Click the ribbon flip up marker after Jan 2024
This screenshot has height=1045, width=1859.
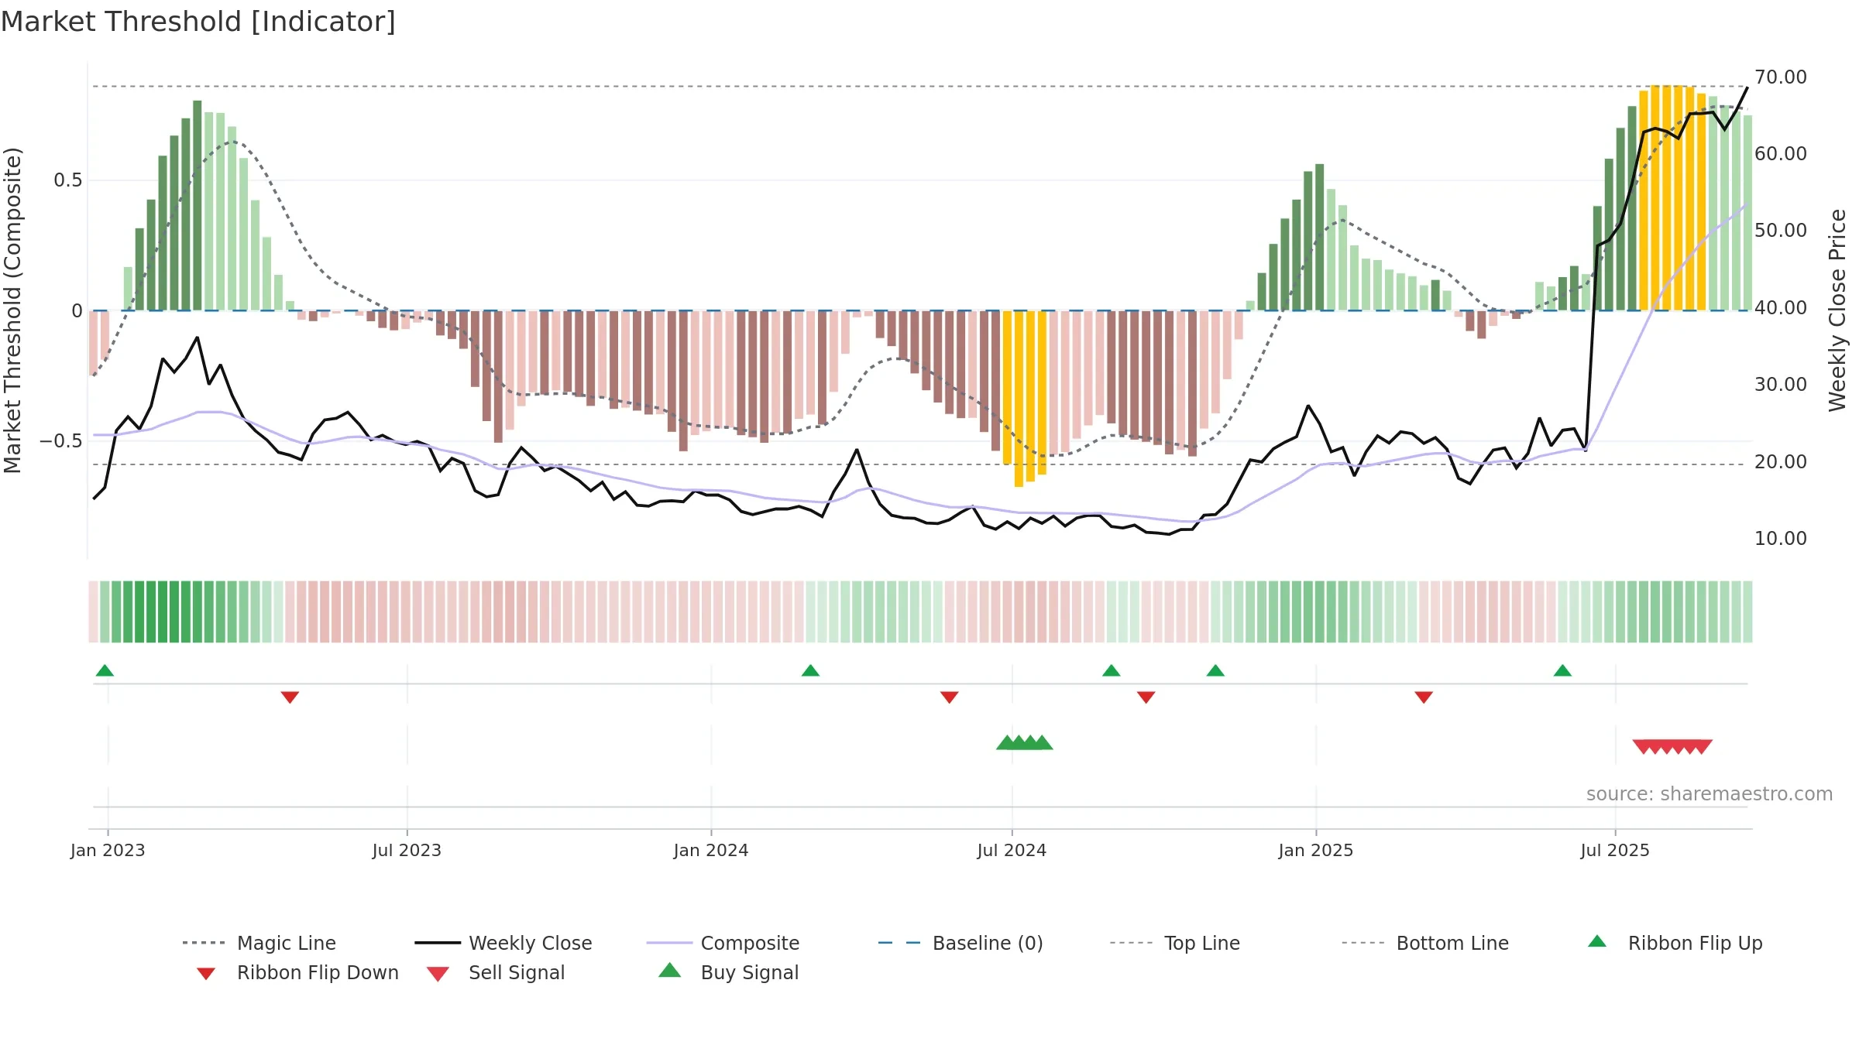pos(810,670)
